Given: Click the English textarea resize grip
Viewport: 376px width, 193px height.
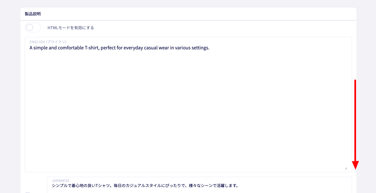Looking at the screenshot, I should 346,168.
